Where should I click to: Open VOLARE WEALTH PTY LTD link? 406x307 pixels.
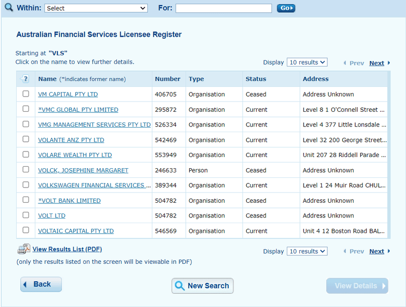[75, 155]
